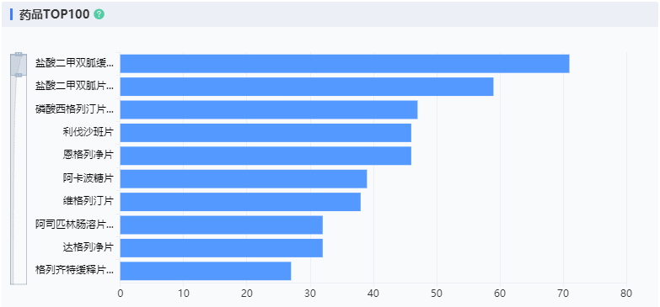
Task: Select the 盐酸二甲双胍片 bar
Action: [x=307, y=87]
